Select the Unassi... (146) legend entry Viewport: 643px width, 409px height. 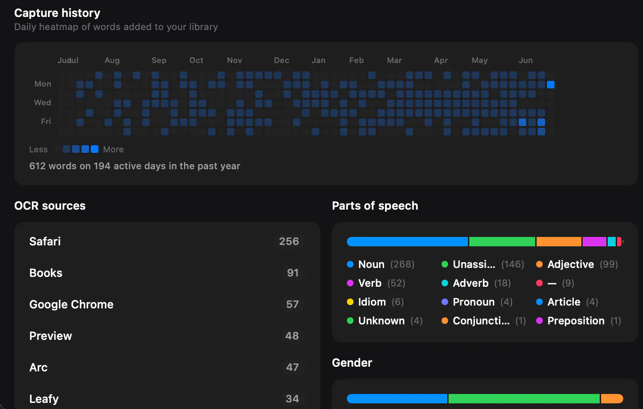click(x=483, y=264)
